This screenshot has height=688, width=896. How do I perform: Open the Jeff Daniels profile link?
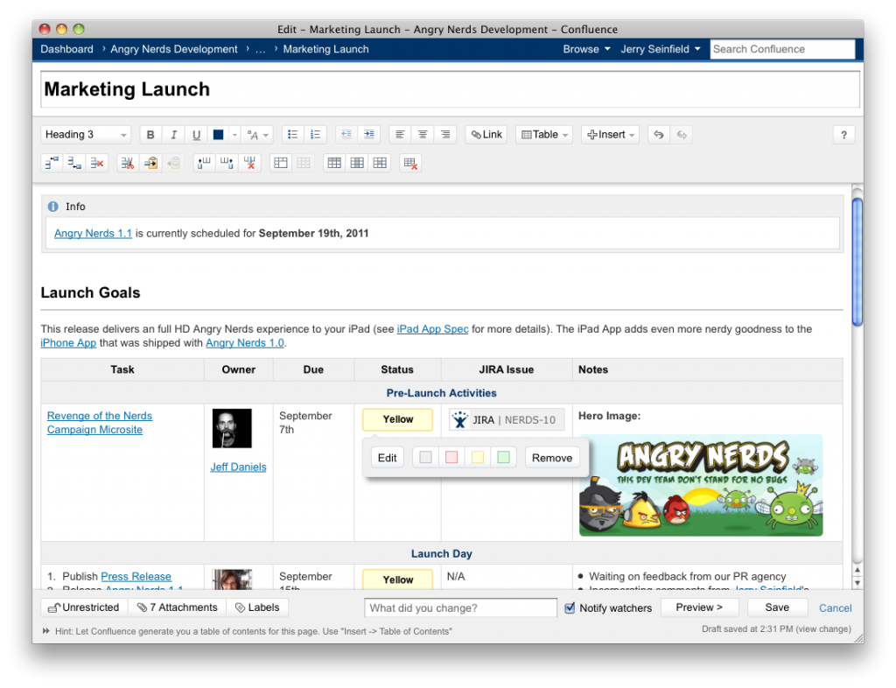coord(238,467)
